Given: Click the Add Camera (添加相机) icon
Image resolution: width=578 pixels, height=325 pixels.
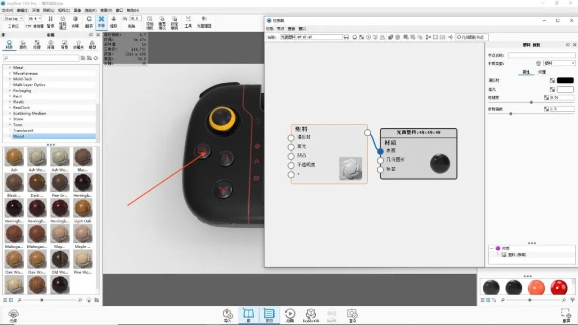Looking at the screenshot, I should pos(150,21).
